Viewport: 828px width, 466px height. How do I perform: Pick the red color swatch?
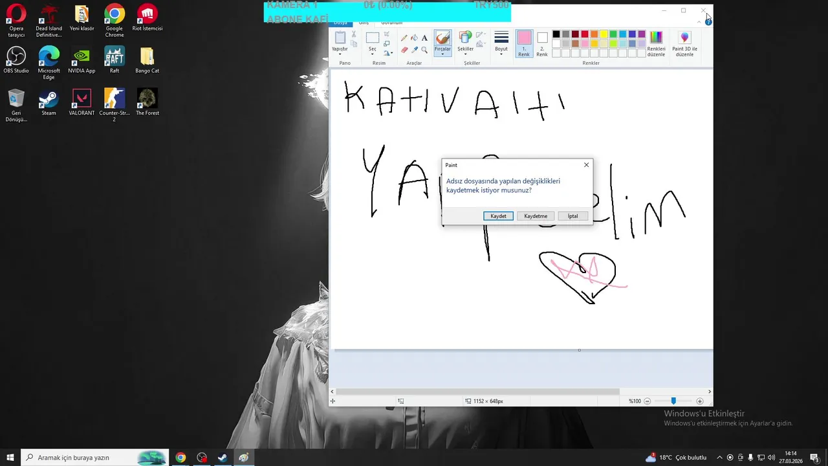584,34
